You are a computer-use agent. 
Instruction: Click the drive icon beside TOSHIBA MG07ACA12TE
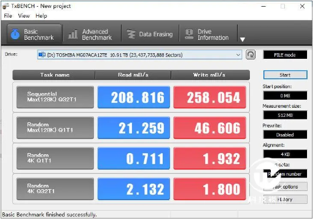(42, 54)
